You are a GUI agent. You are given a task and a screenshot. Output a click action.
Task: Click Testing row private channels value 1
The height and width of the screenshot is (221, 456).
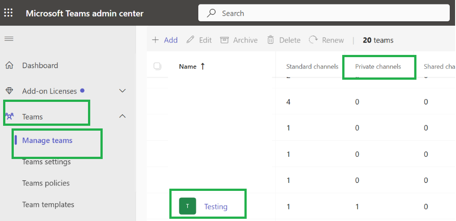coord(357,206)
